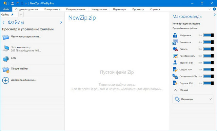Open the Параметры ribbon tab

pos(120,9)
